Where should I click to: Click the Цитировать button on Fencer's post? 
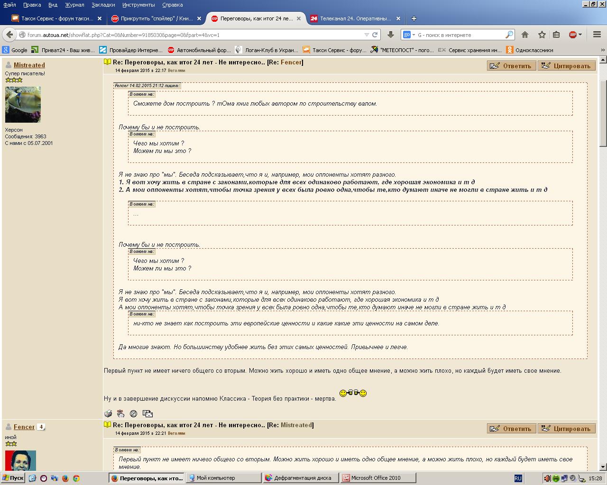click(x=567, y=429)
